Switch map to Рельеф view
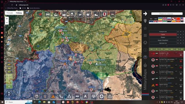 [x=10, y=13]
